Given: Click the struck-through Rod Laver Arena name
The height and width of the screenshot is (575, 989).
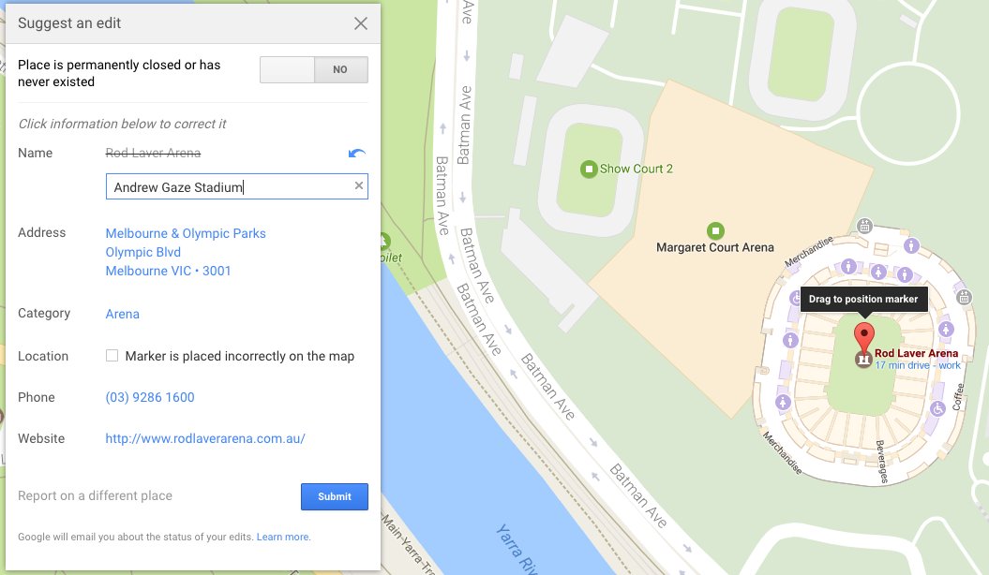Looking at the screenshot, I should (x=153, y=153).
